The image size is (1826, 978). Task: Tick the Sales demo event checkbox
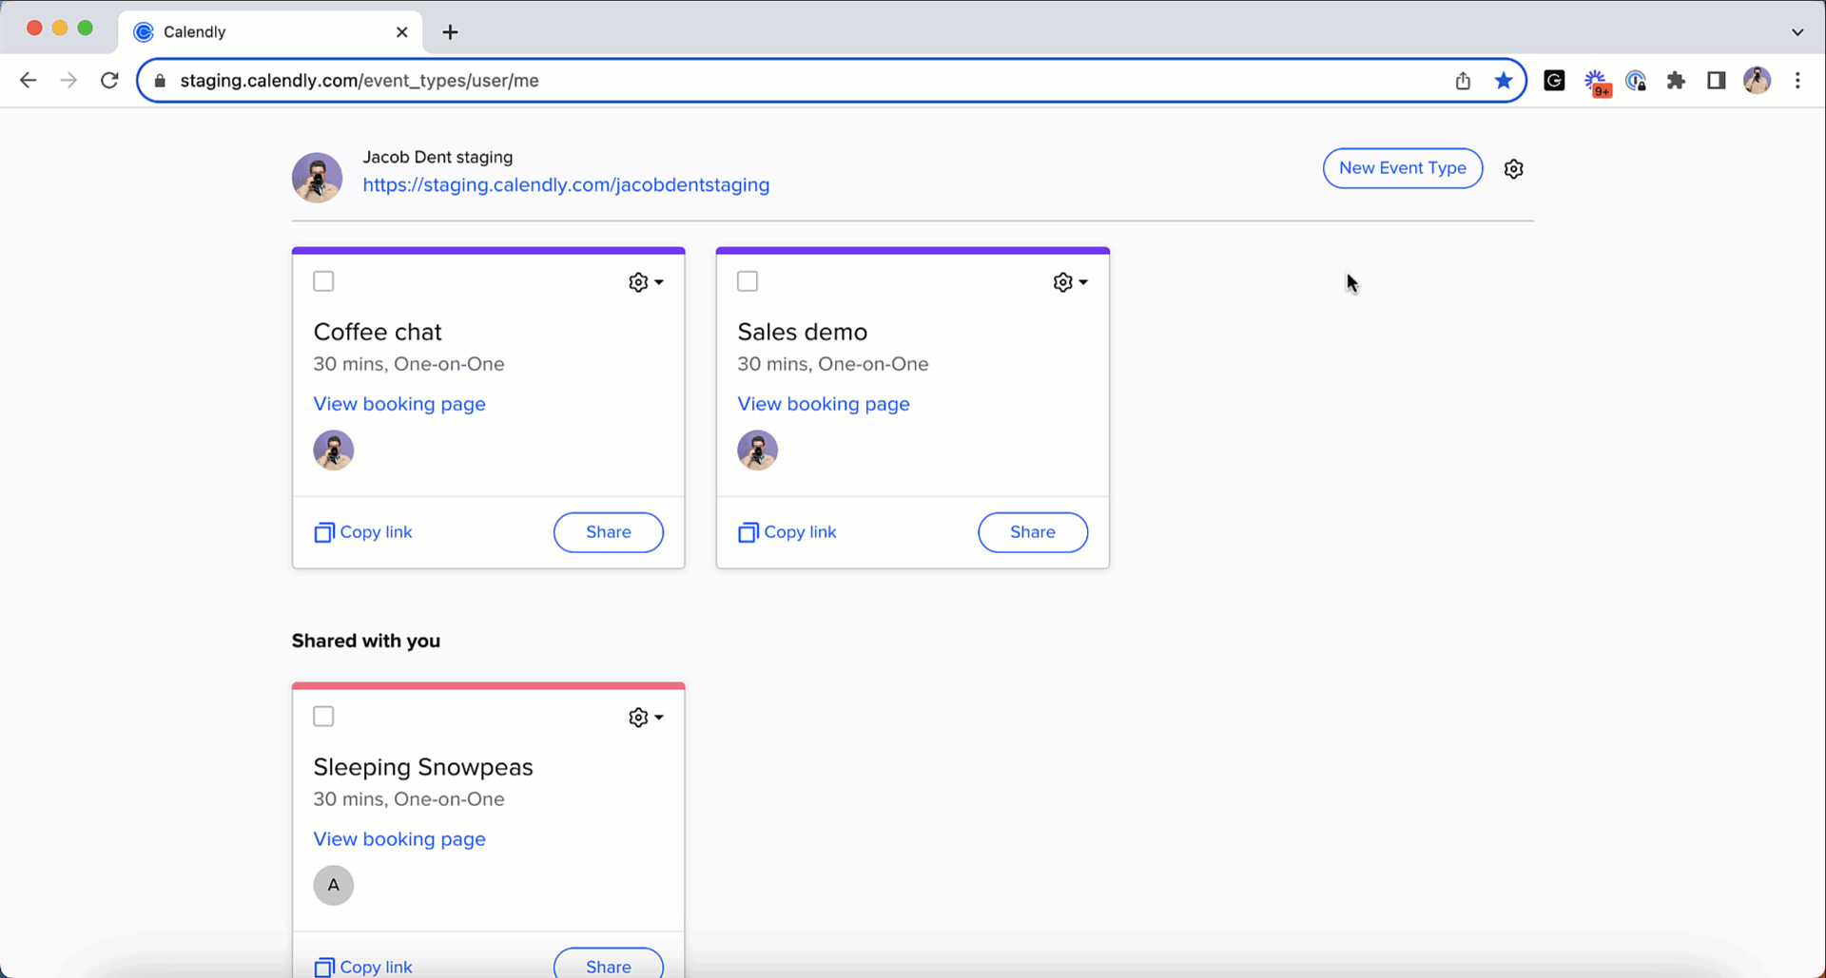point(748,281)
